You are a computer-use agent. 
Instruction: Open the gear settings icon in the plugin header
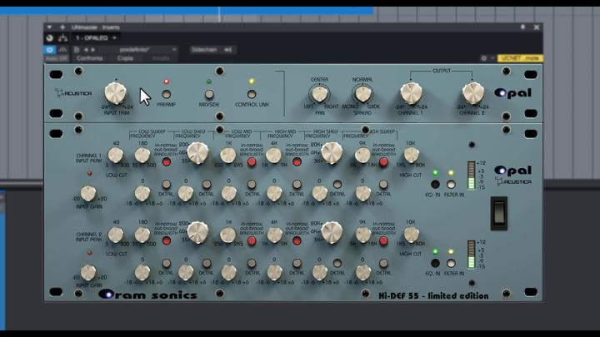tap(483, 58)
